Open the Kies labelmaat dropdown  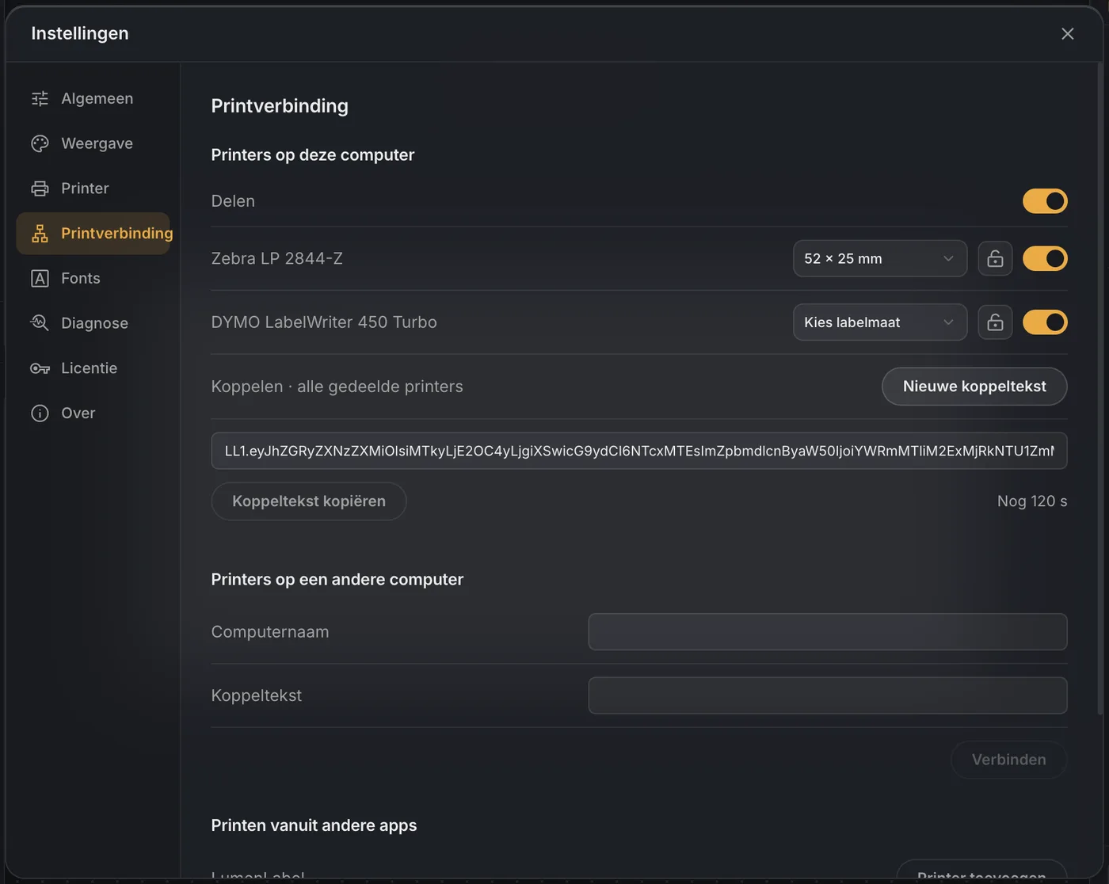coord(880,322)
